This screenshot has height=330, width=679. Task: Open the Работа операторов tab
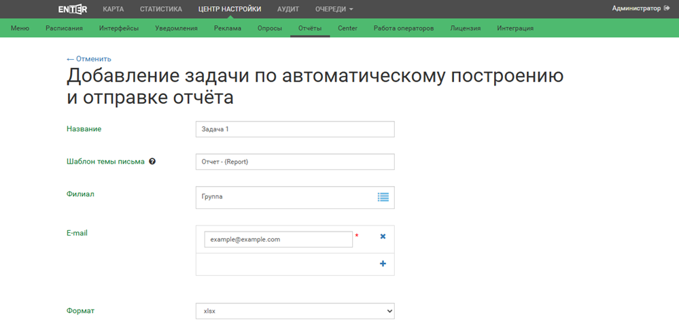click(x=403, y=29)
